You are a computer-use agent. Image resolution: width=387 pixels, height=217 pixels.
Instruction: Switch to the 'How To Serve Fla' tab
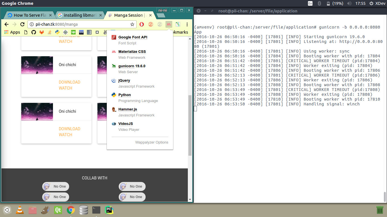(30, 15)
